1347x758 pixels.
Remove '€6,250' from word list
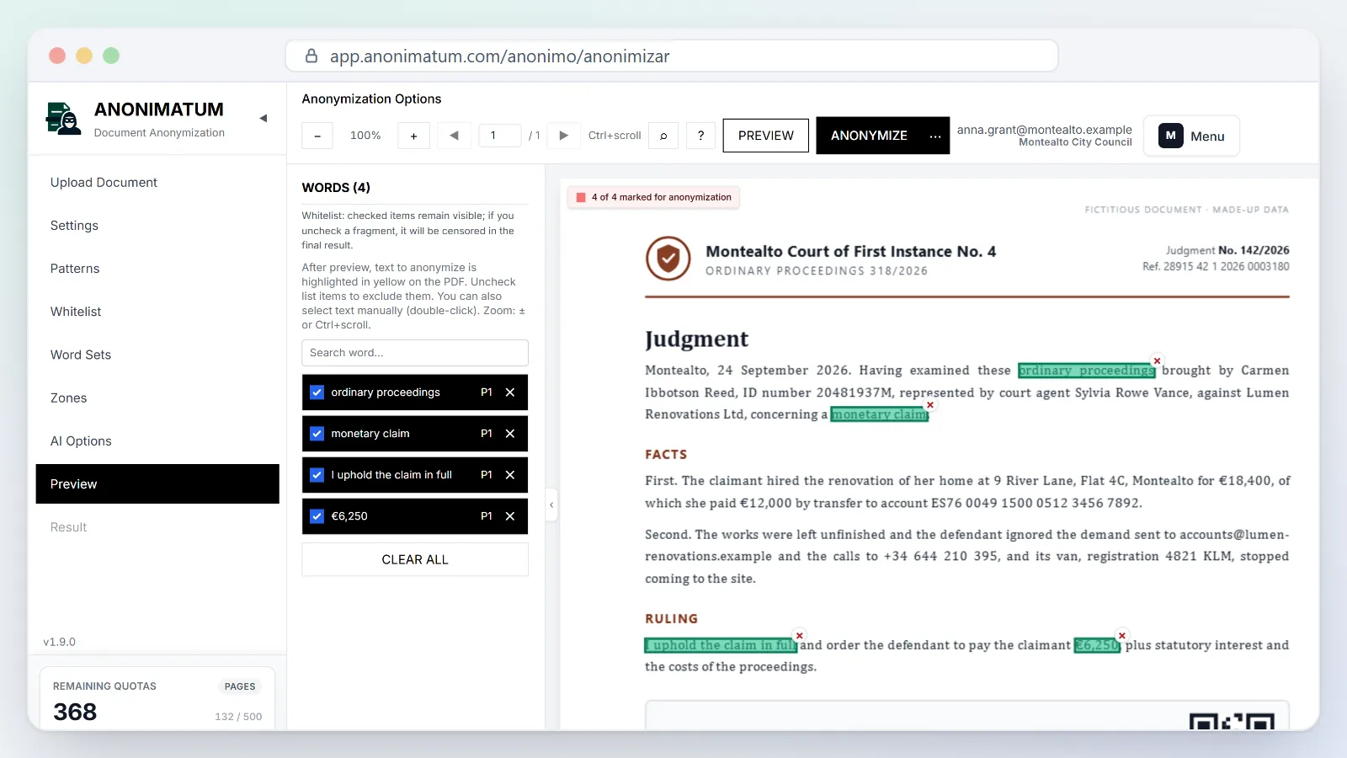coord(510,516)
